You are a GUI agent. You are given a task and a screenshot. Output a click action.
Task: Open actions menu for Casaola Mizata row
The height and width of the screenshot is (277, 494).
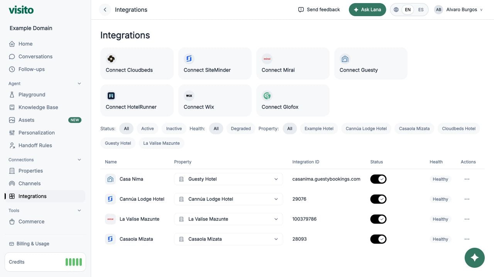[x=467, y=239]
